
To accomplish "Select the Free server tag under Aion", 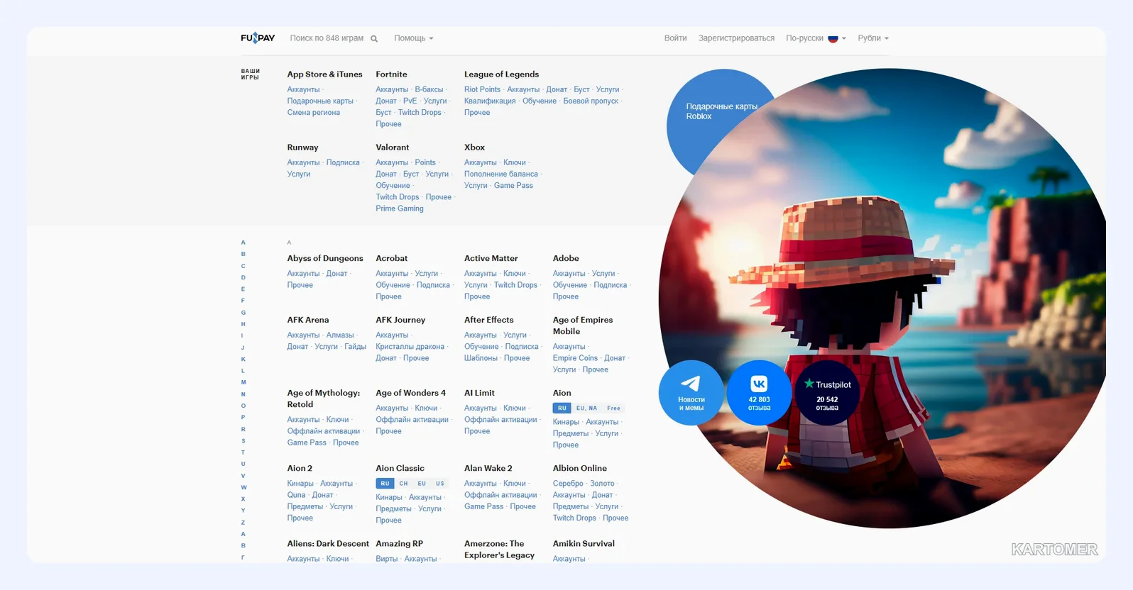I will tap(613, 408).
